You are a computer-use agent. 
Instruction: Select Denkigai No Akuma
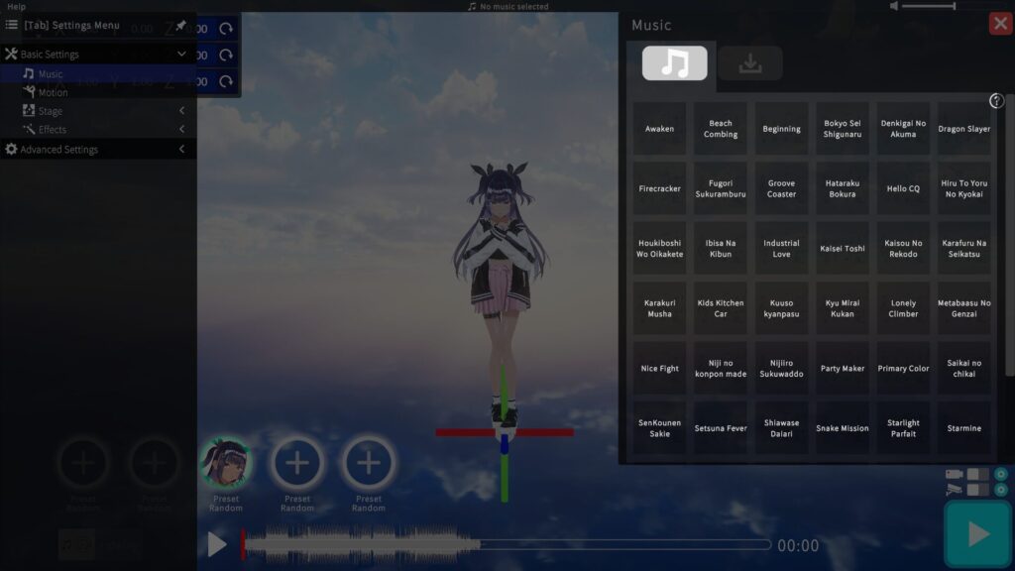(903, 128)
